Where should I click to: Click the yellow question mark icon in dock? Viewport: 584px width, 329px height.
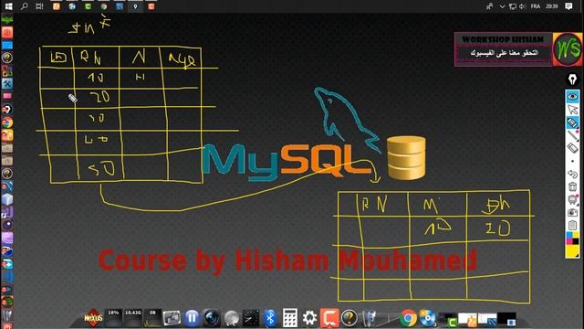point(349,318)
